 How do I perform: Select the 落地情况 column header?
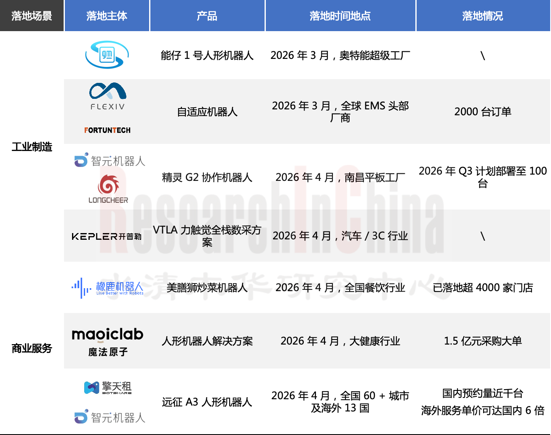[x=483, y=16]
